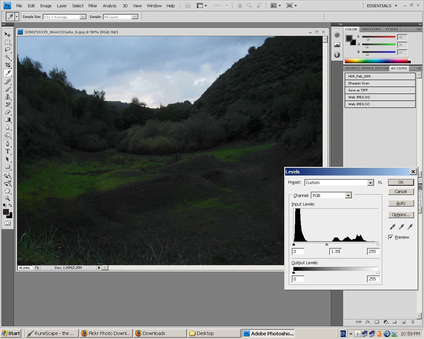Open the Preset dropdown in Levels

tap(370, 183)
